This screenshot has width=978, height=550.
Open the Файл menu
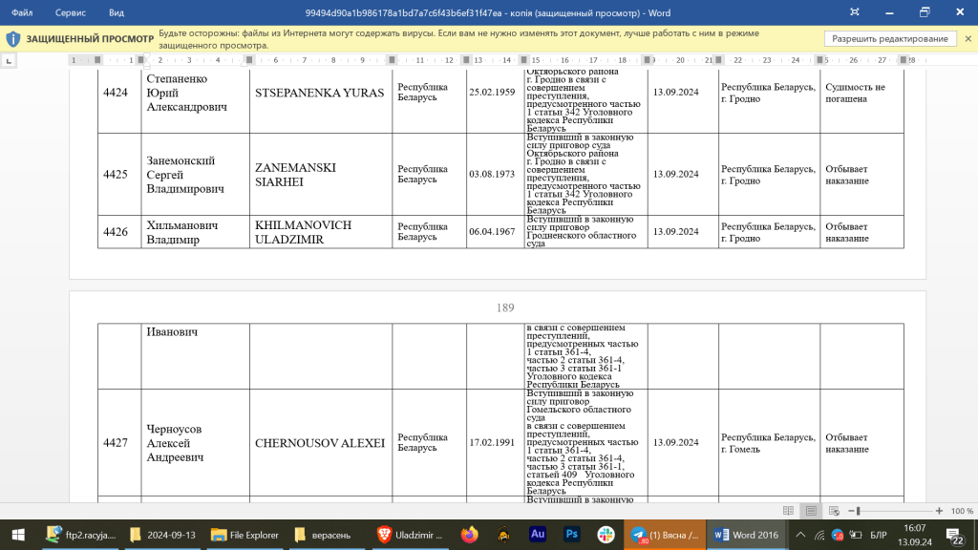coord(22,12)
